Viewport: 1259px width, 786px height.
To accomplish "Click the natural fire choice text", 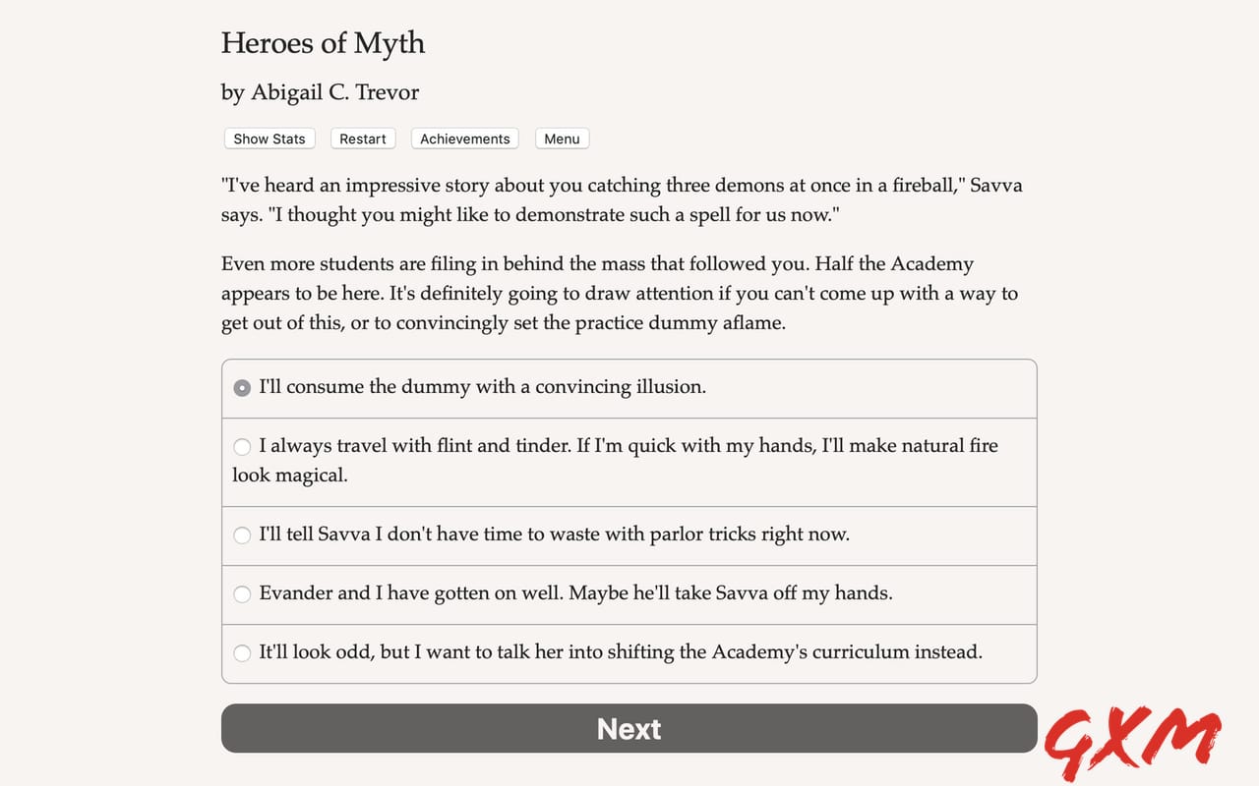I will 610,460.
